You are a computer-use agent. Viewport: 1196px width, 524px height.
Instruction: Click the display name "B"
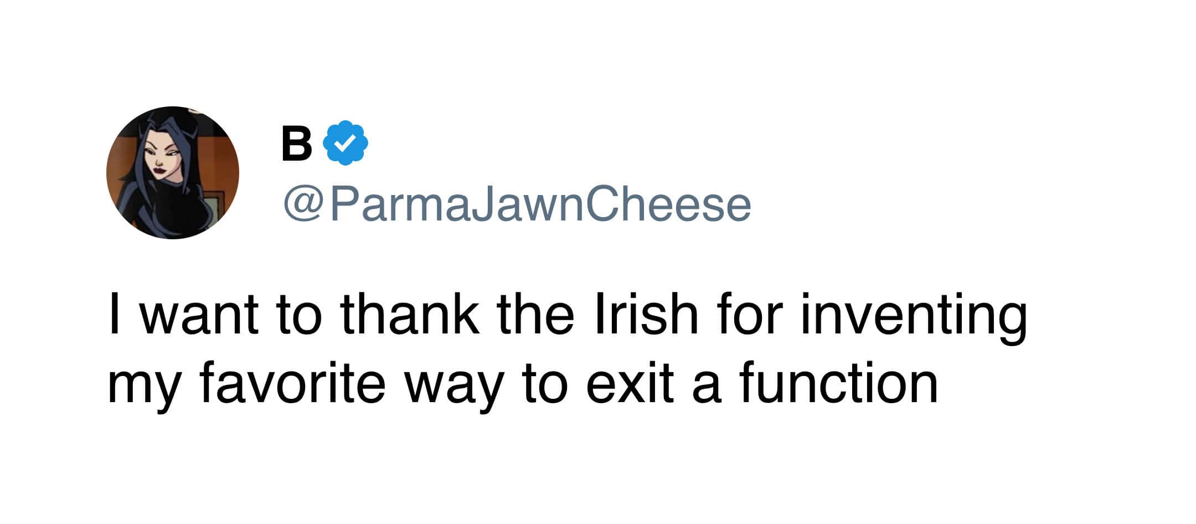(296, 143)
